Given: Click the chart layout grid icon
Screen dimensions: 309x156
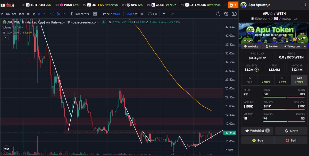Looking at the screenshot, I should point(95,14).
